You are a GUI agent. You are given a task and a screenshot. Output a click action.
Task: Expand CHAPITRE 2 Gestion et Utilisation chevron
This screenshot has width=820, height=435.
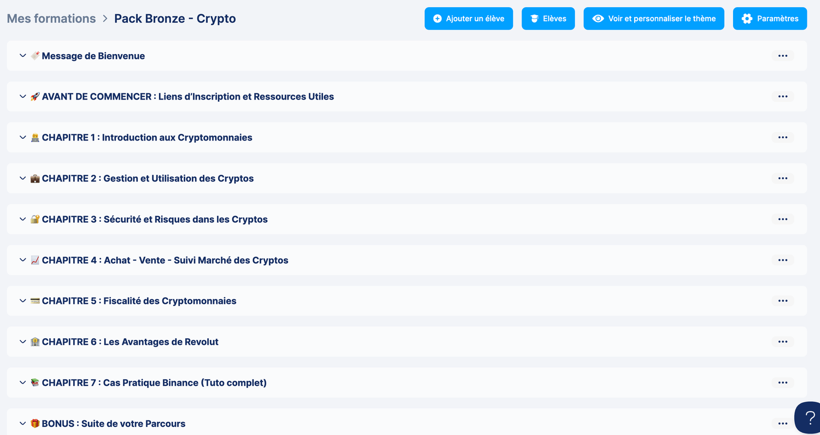click(22, 178)
